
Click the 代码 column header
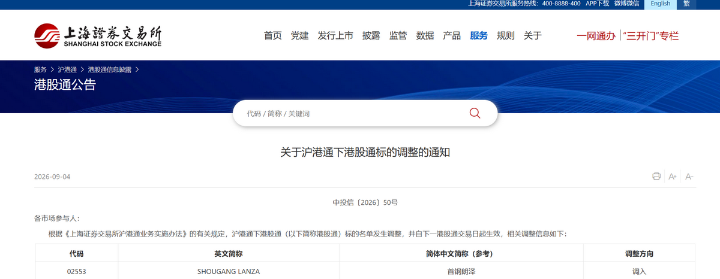tap(76, 254)
